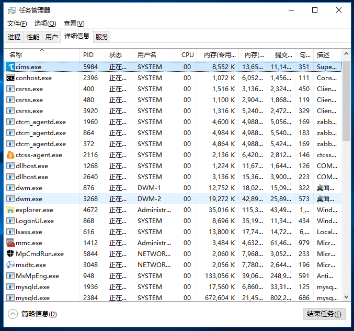
Task: Click the msdtc.exe icon
Action: (10, 265)
